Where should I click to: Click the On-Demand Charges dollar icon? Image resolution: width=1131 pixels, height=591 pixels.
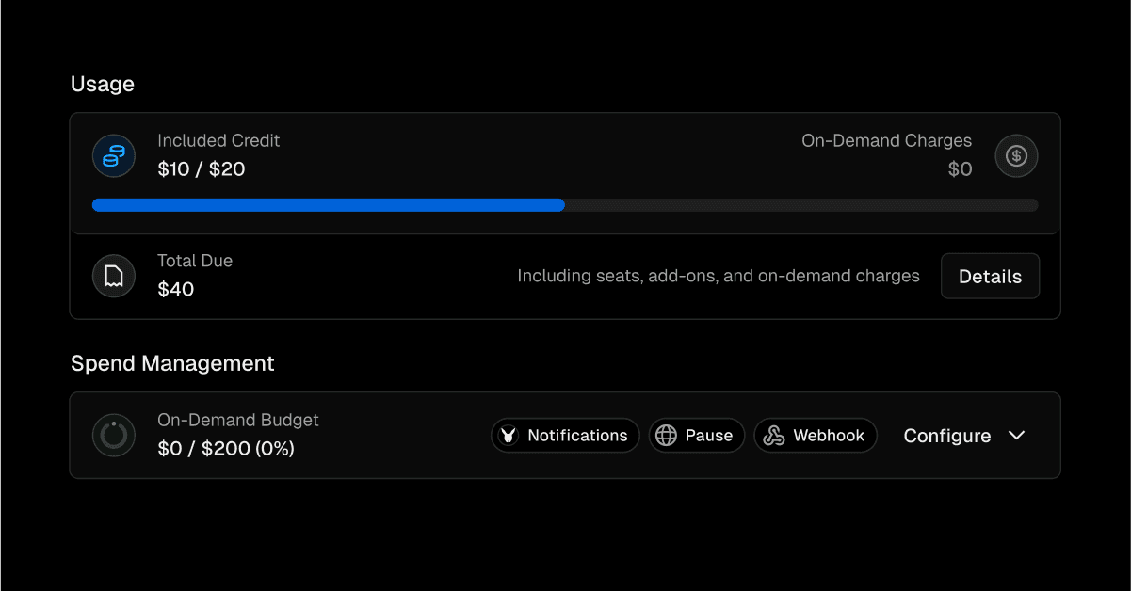click(1016, 155)
